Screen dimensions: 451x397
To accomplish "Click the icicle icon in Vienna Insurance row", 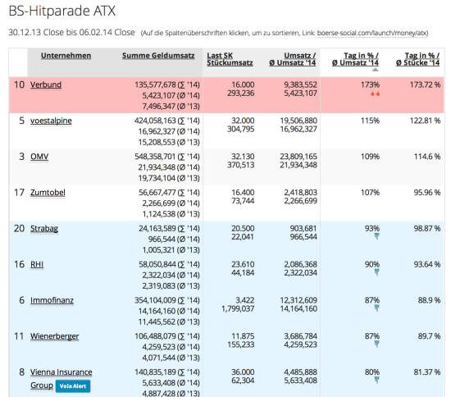I will click(376, 381).
